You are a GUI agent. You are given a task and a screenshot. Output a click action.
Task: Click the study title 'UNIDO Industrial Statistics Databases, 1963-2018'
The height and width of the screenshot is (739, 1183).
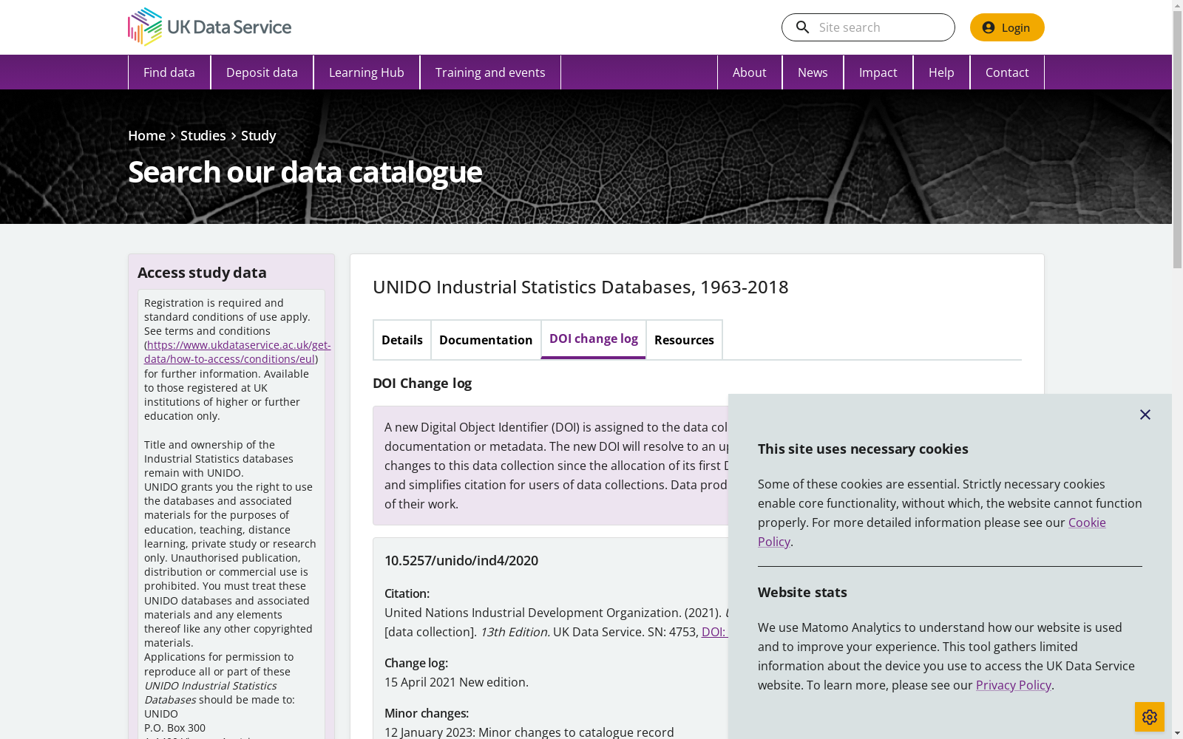(580, 287)
